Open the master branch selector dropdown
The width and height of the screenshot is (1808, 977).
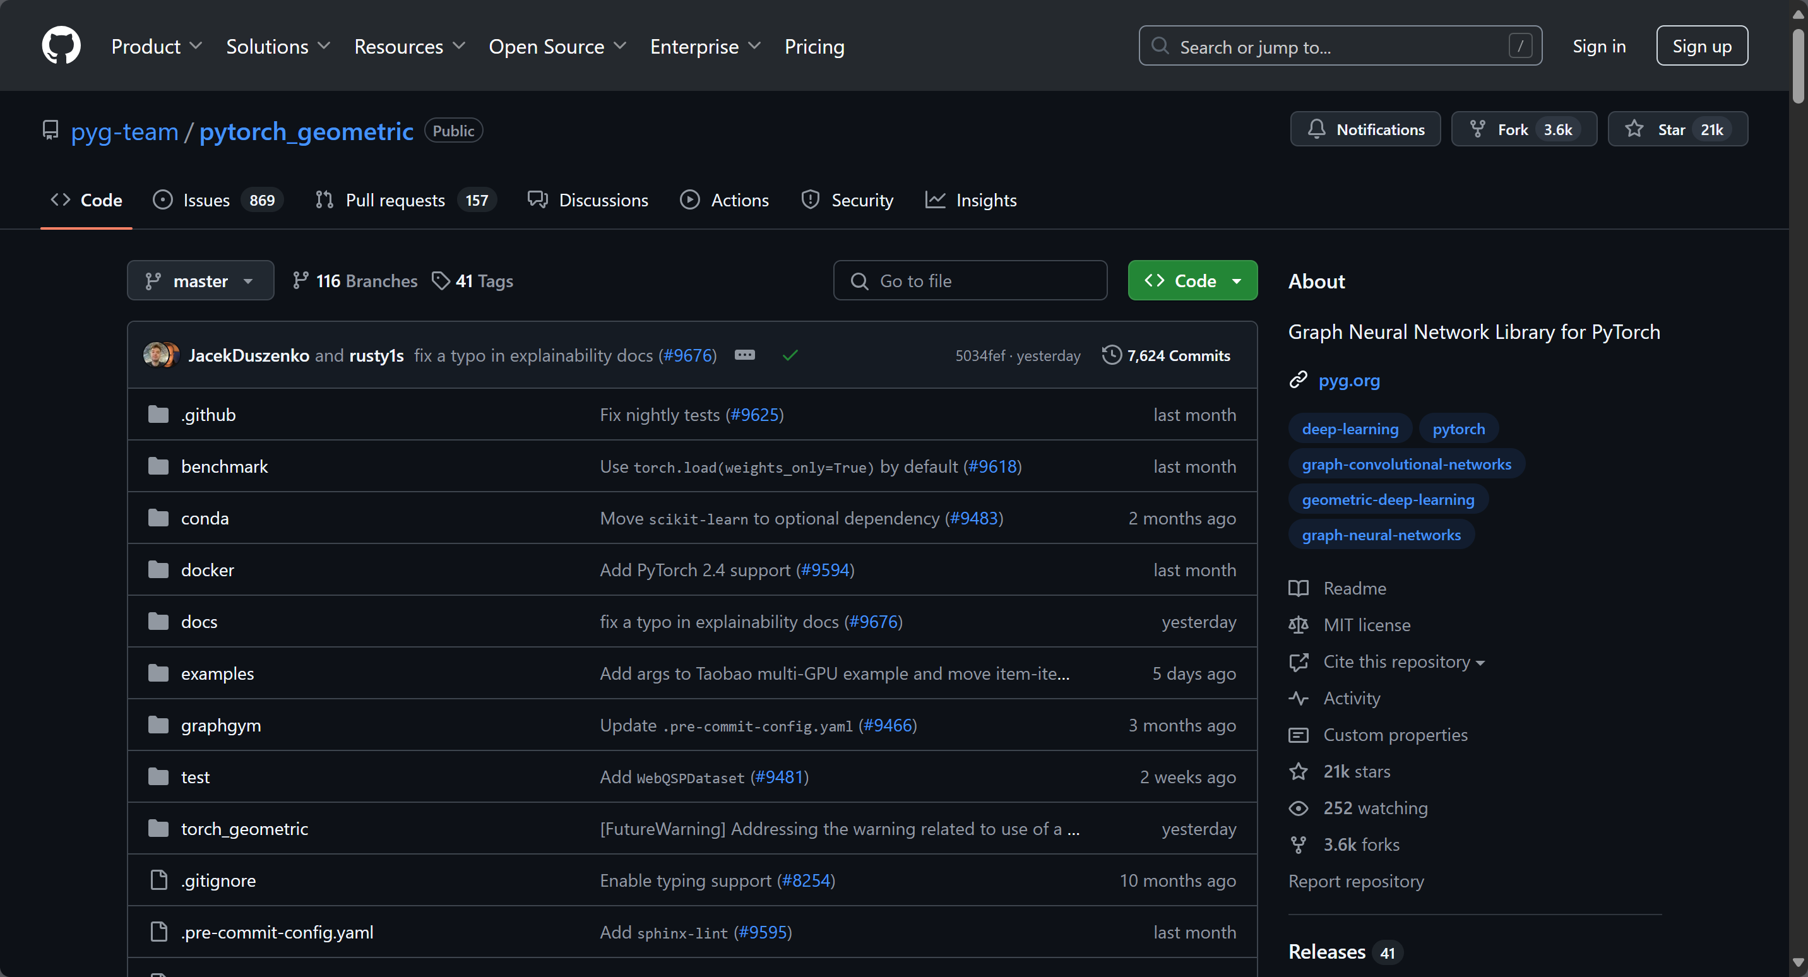pyautogui.click(x=201, y=281)
